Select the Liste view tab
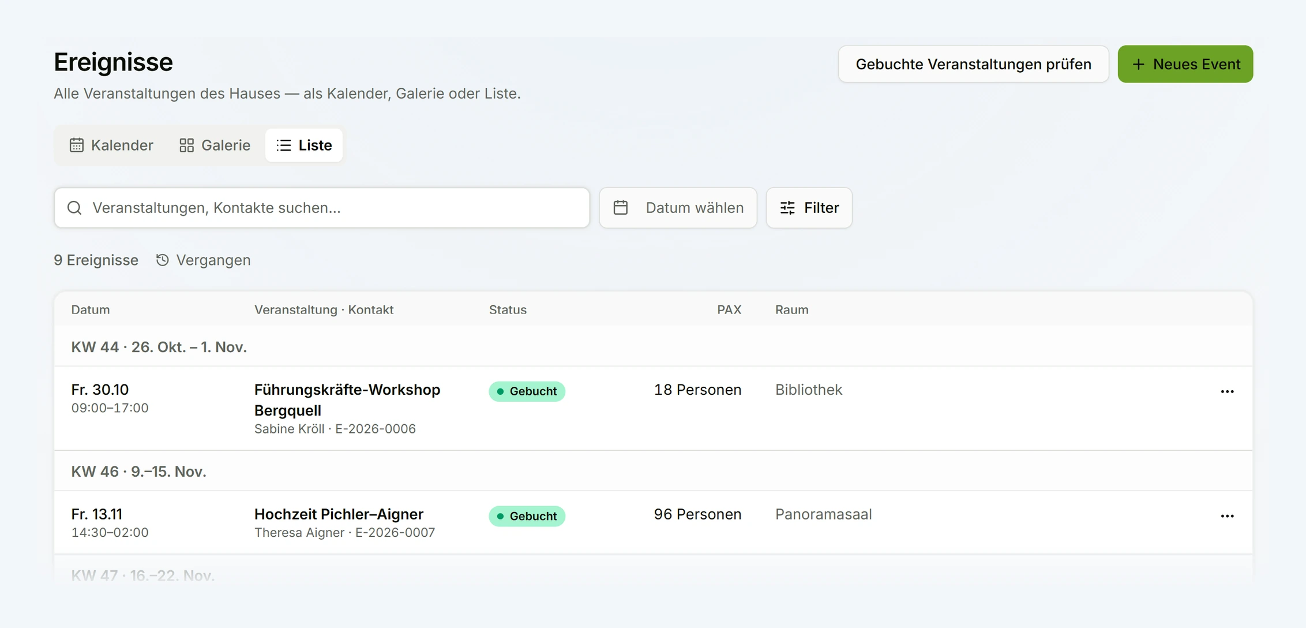 tap(304, 145)
